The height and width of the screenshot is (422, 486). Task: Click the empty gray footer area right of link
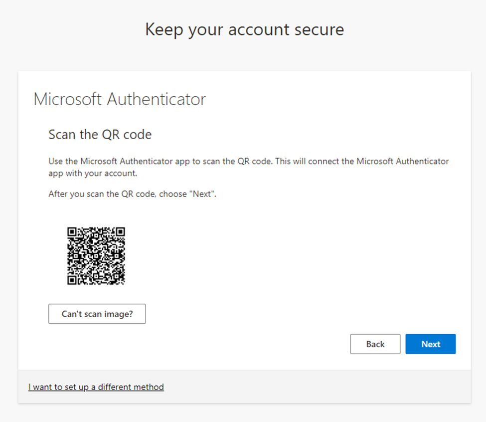click(x=319, y=387)
